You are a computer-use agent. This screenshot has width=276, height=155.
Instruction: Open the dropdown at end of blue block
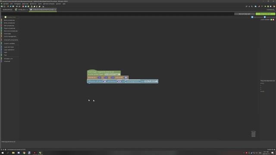[x=151, y=81]
